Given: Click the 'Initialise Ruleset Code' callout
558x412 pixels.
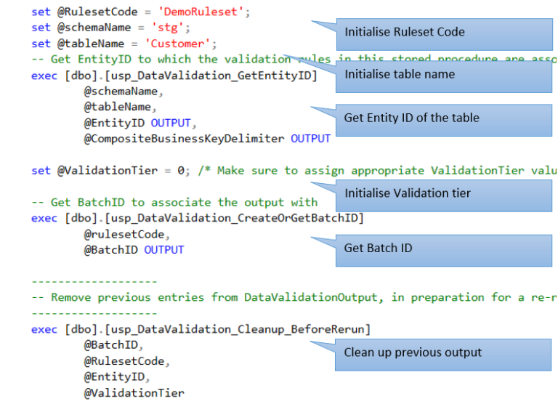Looking at the screenshot, I should tap(445, 34).
